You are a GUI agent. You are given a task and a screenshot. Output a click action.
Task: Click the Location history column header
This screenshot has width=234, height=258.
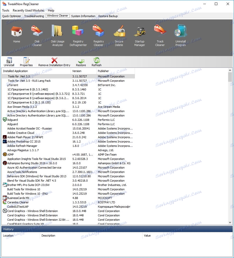click(x=21, y=236)
